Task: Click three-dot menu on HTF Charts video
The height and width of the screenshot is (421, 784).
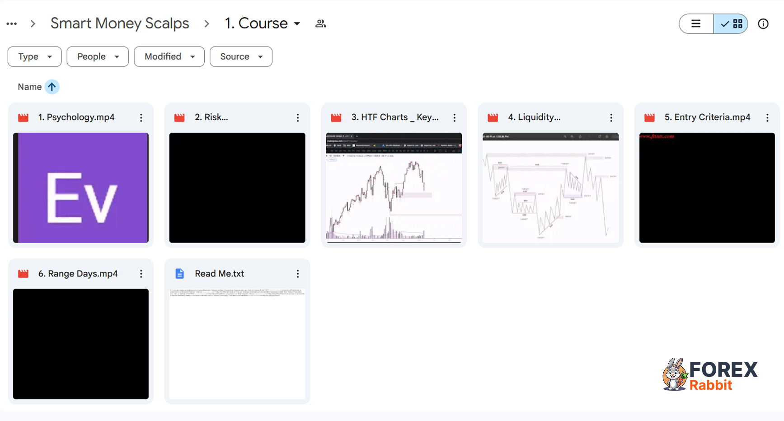Action: click(455, 118)
